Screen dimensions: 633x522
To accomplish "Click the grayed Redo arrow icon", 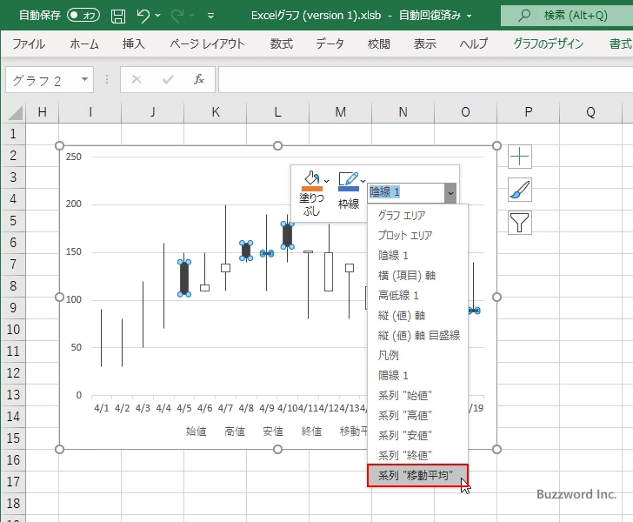I will click(x=177, y=16).
